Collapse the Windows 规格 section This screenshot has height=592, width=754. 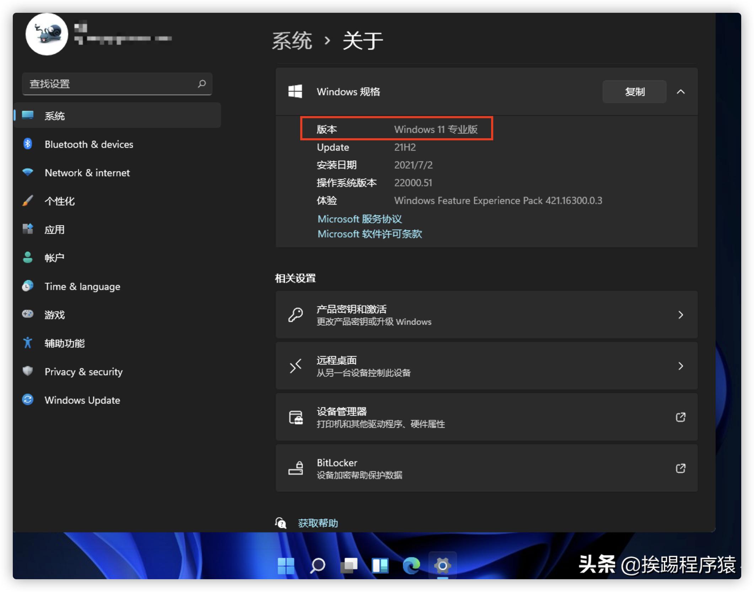pyautogui.click(x=681, y=92)
